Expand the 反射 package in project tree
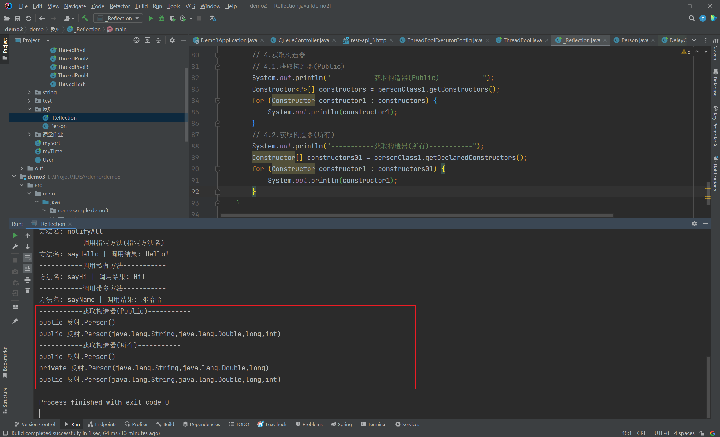 29,109
